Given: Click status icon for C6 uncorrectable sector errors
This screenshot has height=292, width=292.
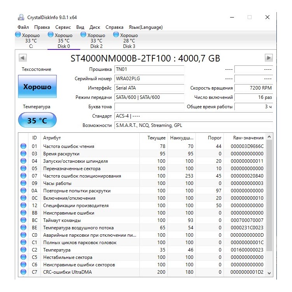Looking at the screenshot, I should tap(23, 265).
